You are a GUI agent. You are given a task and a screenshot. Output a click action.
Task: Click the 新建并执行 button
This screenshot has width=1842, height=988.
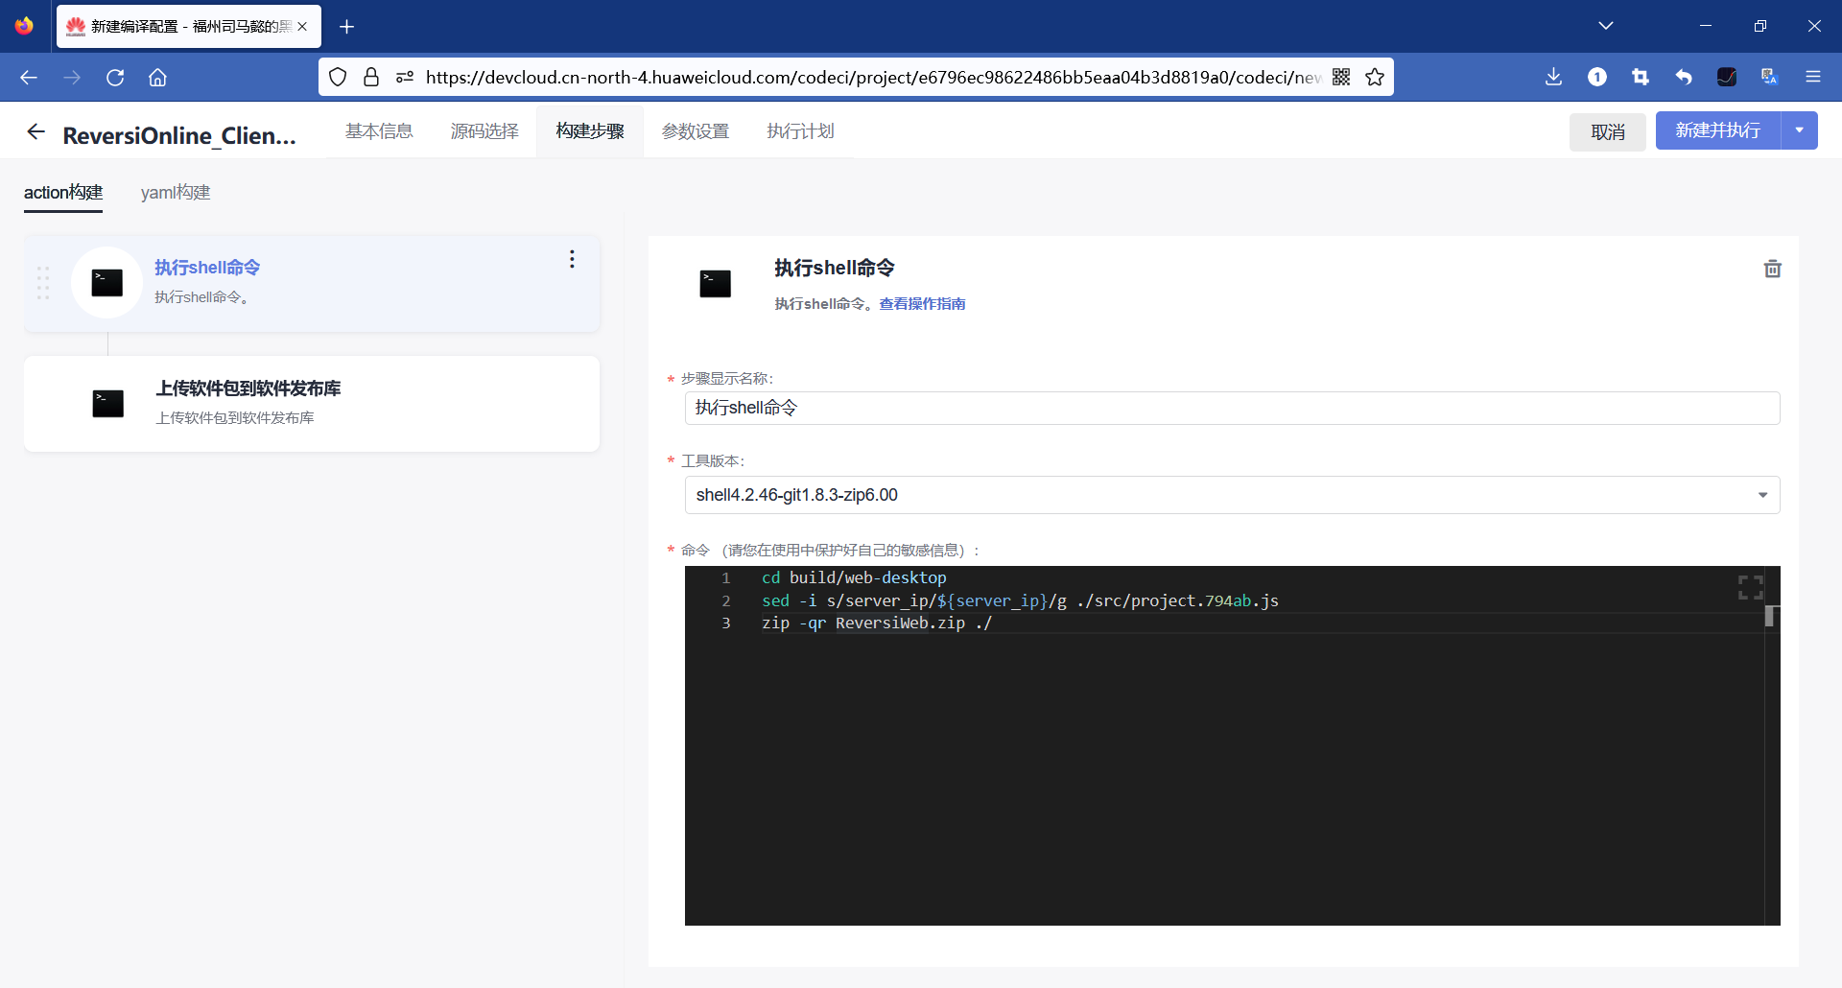click(x=1718, y=130)
